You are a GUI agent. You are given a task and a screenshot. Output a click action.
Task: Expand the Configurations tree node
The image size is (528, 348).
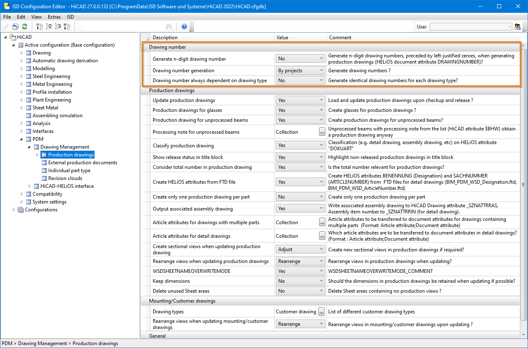(x=14, y=210)
